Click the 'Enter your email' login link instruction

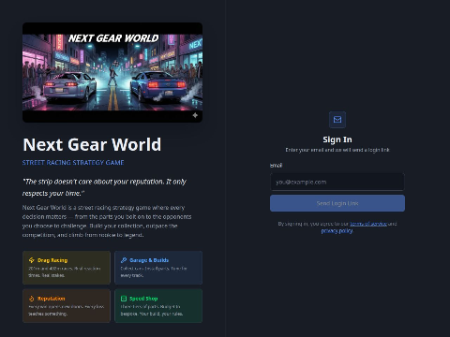[x=337, y=150]
